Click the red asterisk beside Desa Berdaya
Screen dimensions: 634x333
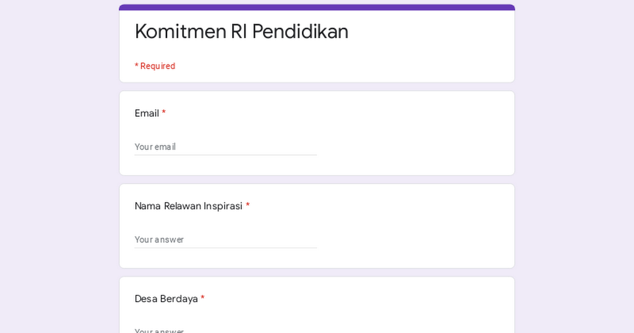(202, 297)
